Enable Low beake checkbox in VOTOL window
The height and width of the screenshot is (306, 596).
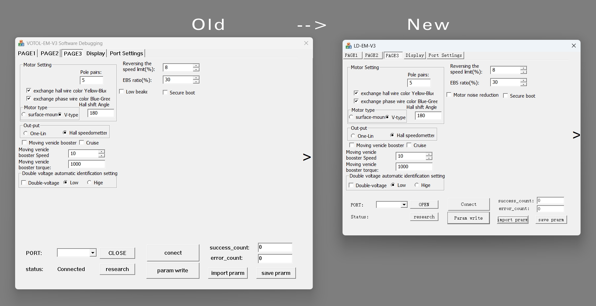click(x=122, y=92)
